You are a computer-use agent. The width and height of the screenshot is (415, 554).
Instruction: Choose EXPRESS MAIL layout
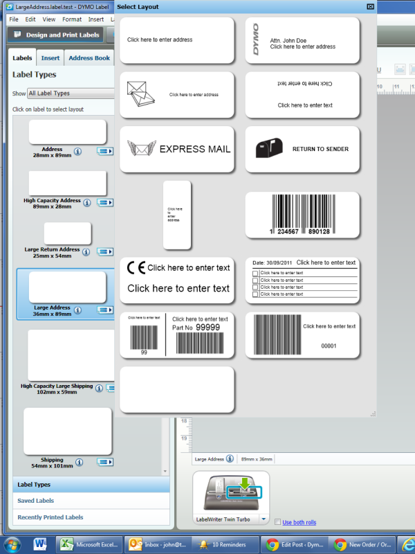tap(177, 149)
